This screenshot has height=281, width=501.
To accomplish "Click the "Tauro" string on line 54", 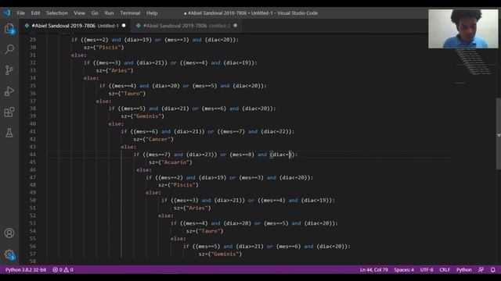I will coord(209,231).
